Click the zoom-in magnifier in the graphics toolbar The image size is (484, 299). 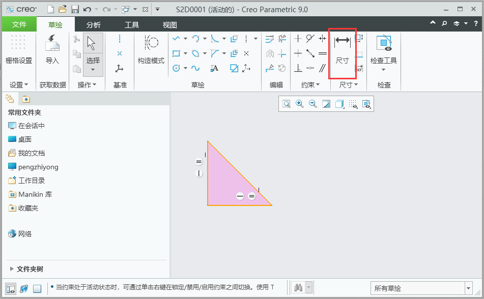coord(299,103)
